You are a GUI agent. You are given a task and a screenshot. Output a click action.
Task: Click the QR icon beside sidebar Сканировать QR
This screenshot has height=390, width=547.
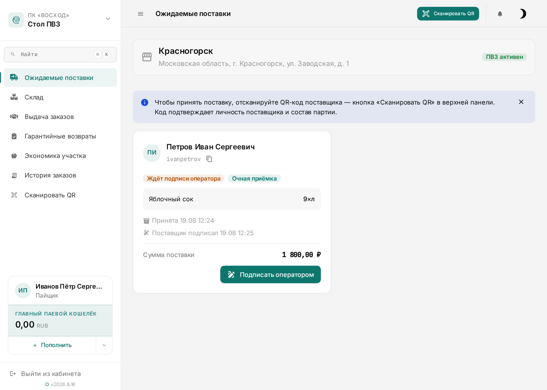point(14,195)
